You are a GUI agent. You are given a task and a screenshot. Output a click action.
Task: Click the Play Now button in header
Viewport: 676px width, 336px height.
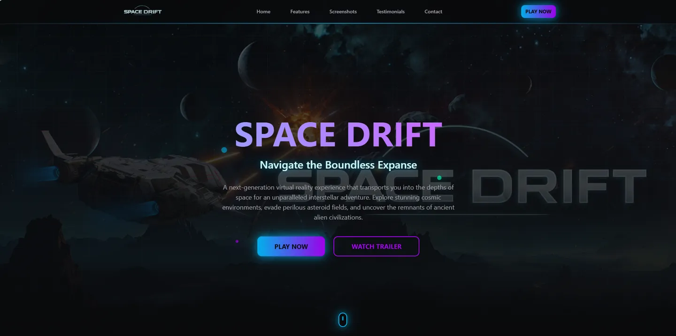538,12
